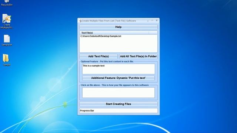The width and height of the screenshot is (237, 133).
Task: Open Additional Feature: Dynamic 'Put this text'
Action: (118, 78)
